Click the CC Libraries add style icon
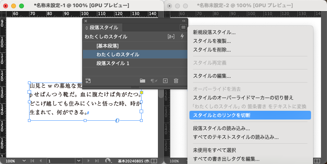Viewport: 327px width, 164px height. tap(88, 81)
